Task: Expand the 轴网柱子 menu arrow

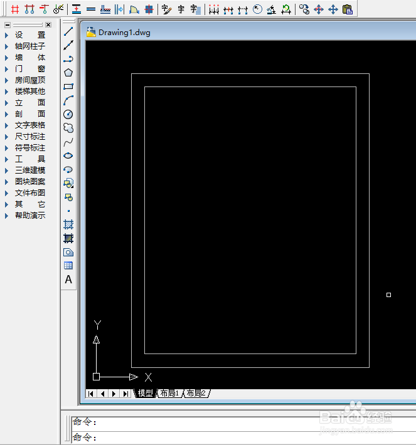Action: 6,46
